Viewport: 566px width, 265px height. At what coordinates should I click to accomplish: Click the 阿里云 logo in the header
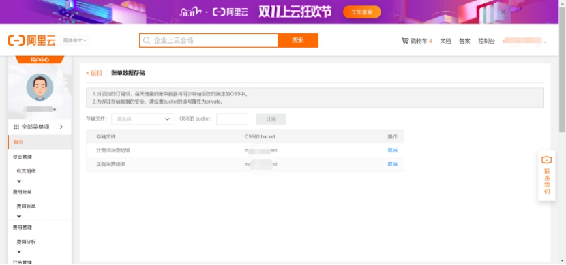(x=32, y=40)
